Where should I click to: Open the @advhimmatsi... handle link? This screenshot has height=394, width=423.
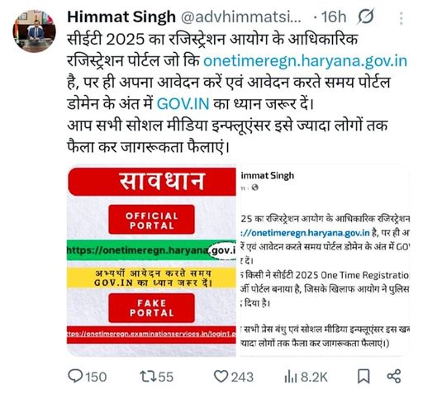[x=241, y=17]
